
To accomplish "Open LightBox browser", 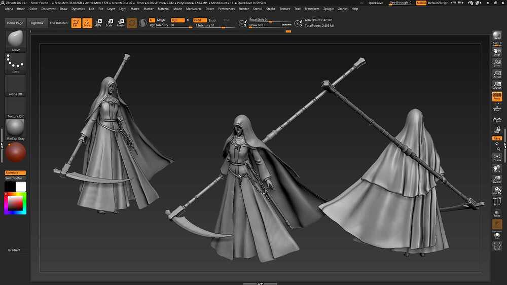I will (x=37, y=23).
